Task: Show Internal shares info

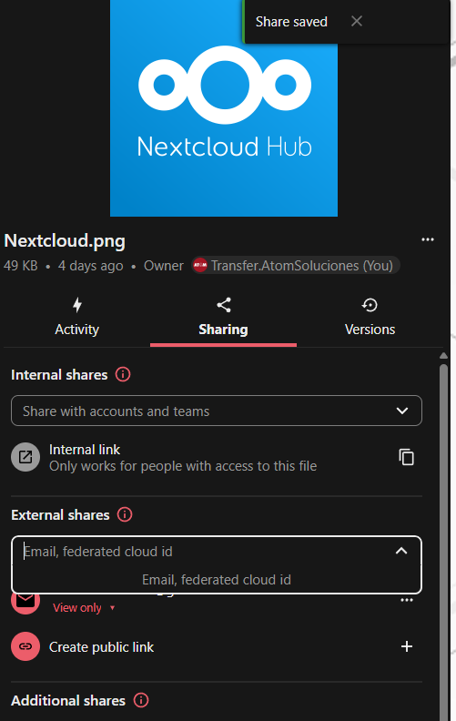Action: 123,374
